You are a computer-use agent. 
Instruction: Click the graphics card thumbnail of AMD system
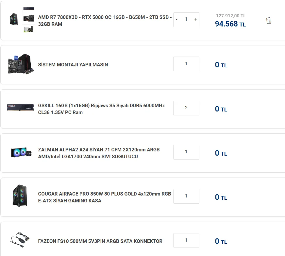coord(29,29)
